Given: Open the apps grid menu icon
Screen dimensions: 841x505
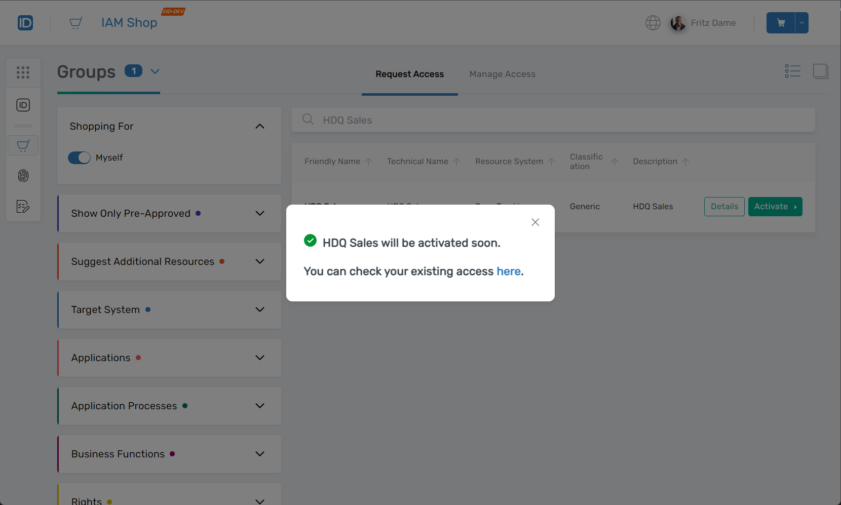Looking at the screenshot, I should (23, 72).
